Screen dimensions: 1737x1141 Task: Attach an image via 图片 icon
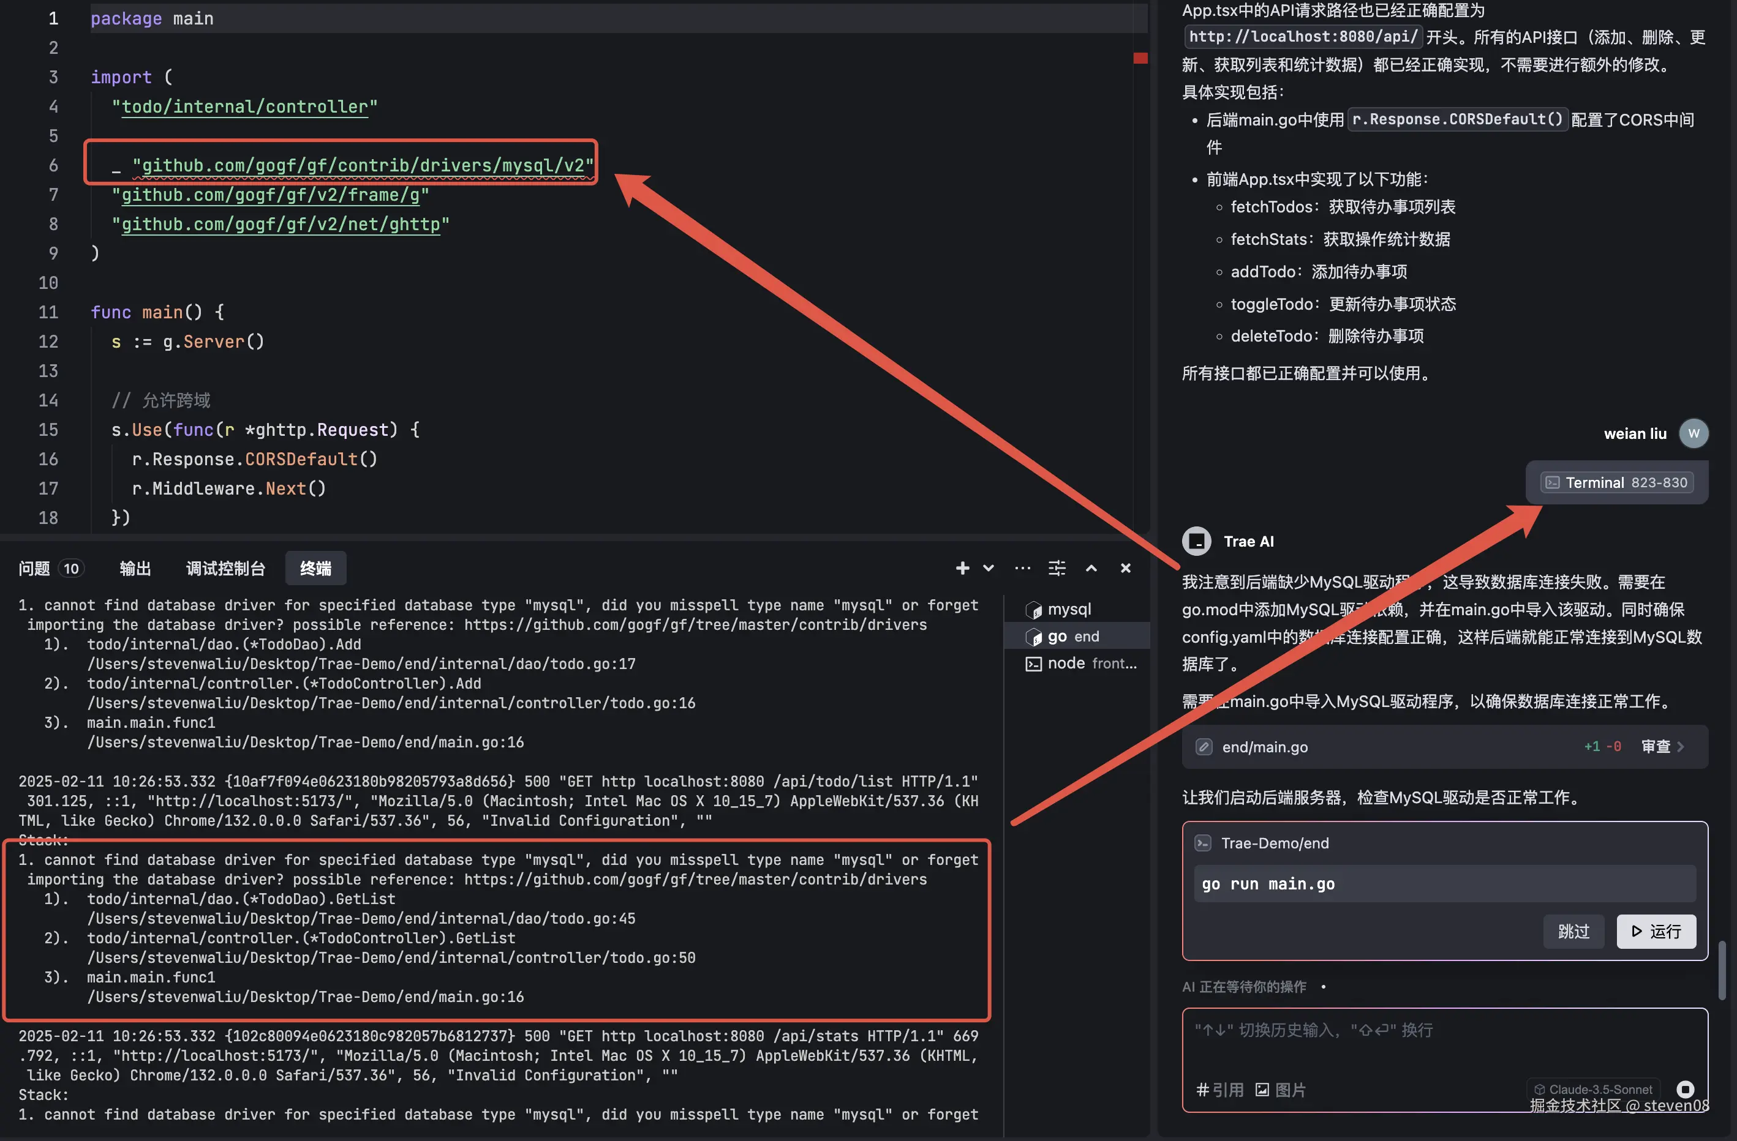coord(1280,1089)
